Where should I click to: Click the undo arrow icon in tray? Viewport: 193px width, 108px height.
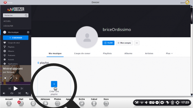[x=167, y=102]
